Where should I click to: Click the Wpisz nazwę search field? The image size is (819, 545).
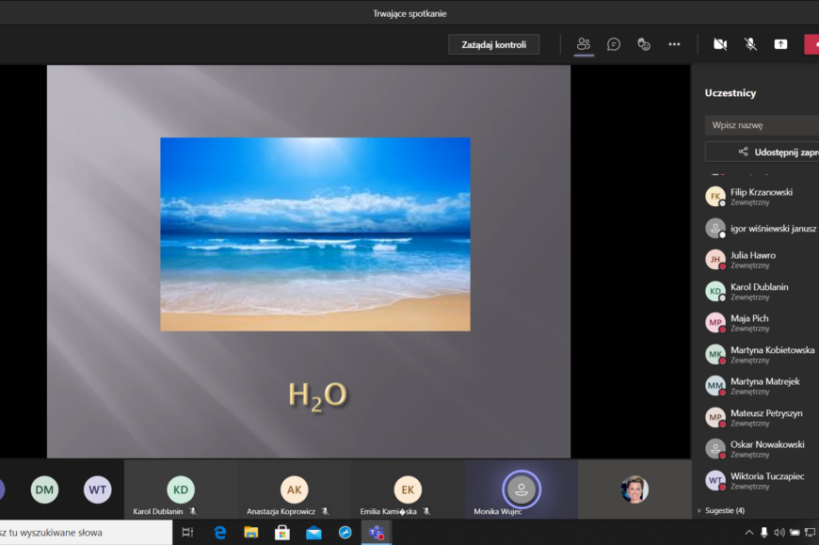tap(762, 125)
